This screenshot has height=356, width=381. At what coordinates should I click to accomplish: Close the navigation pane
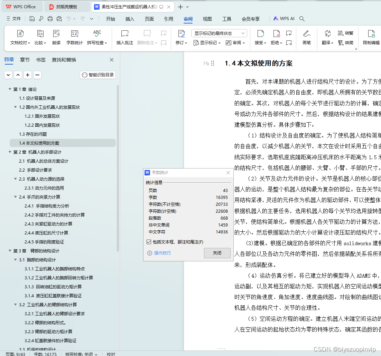click(x=112, y=60)
